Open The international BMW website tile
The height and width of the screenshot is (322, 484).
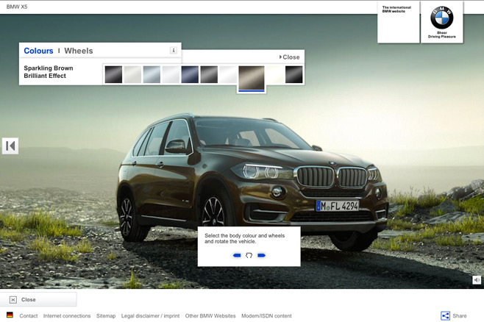[x=399, y=22]
